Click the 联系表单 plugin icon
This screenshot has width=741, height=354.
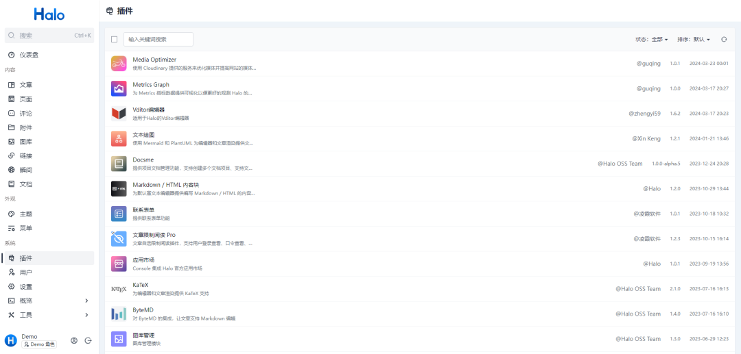pyautogui.click(x=119, y=214)
